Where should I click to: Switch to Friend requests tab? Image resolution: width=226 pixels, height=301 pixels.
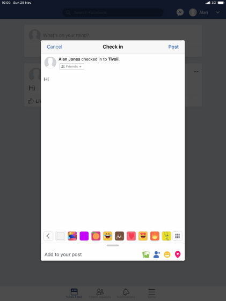click(x=100, y=294)
